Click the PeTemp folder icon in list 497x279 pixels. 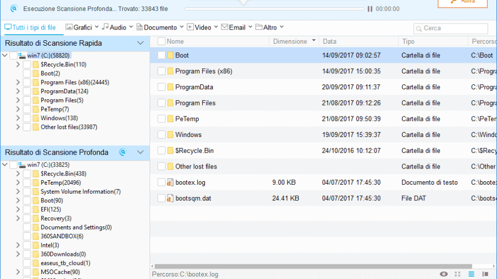170,119
